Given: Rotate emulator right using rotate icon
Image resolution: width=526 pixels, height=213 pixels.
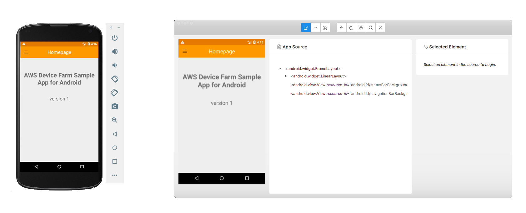Looking at the screenshot, I should (115, 93).
